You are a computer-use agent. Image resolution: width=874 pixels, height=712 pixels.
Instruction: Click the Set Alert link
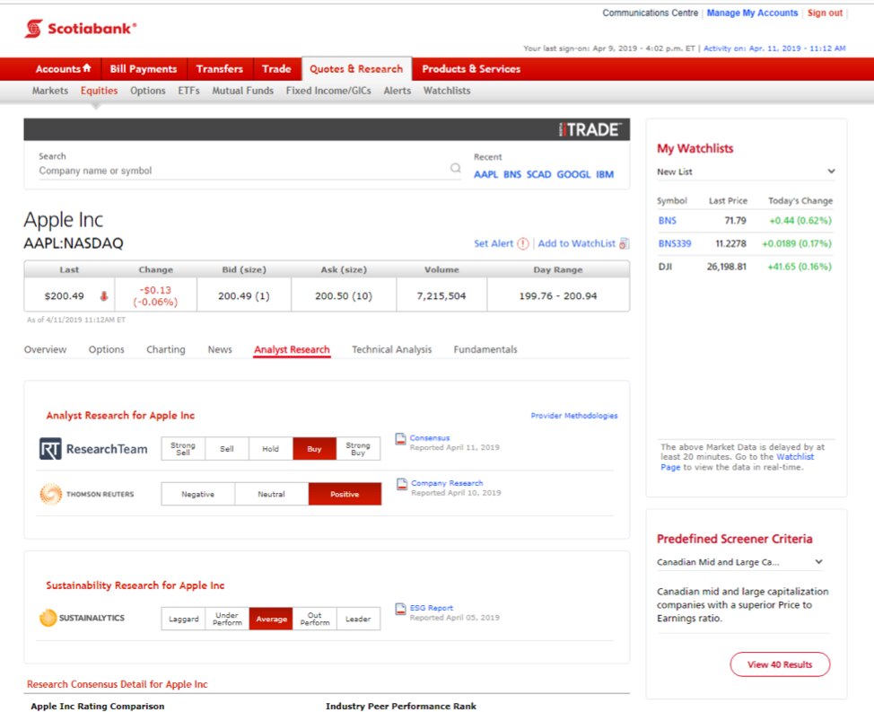[494, 243]
